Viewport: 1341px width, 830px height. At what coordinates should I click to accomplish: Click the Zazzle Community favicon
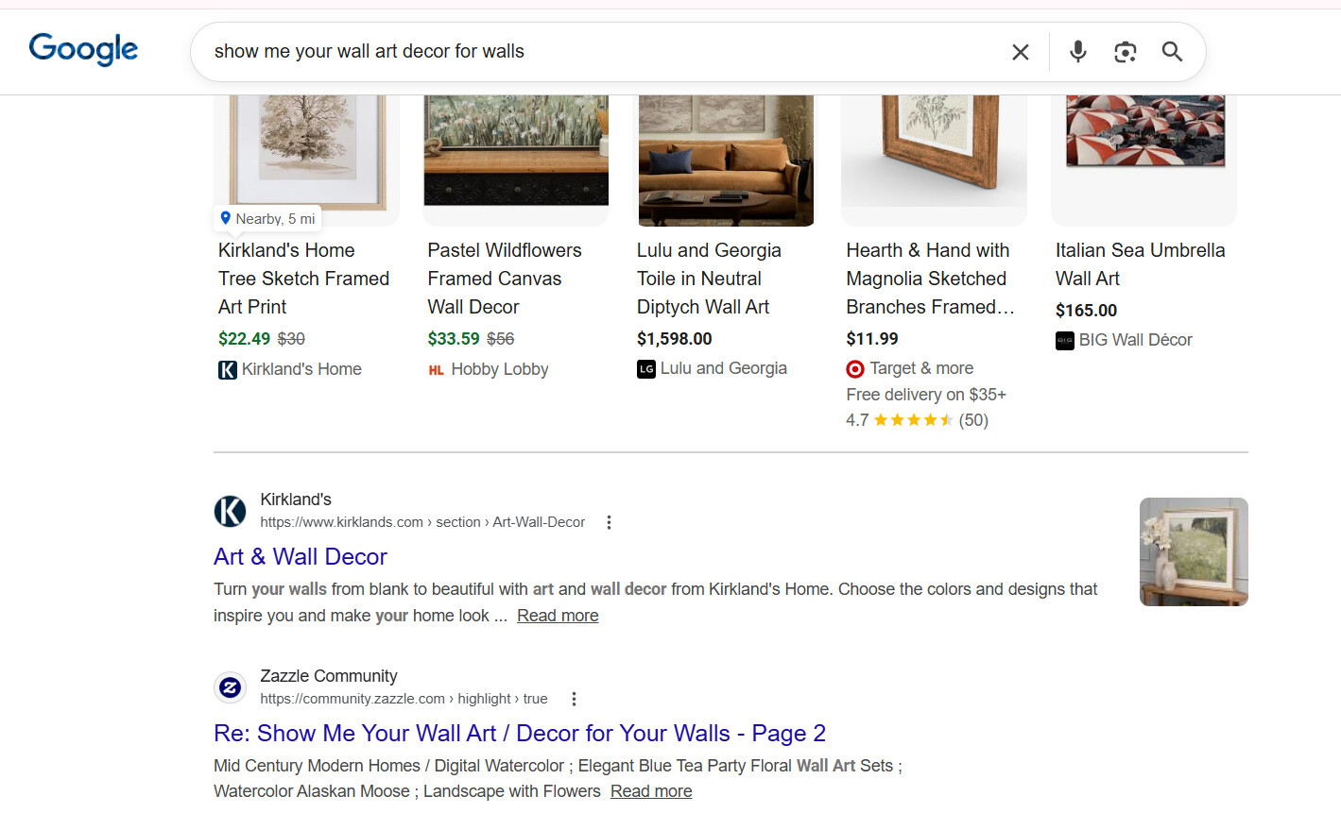(x=230, y=687)
